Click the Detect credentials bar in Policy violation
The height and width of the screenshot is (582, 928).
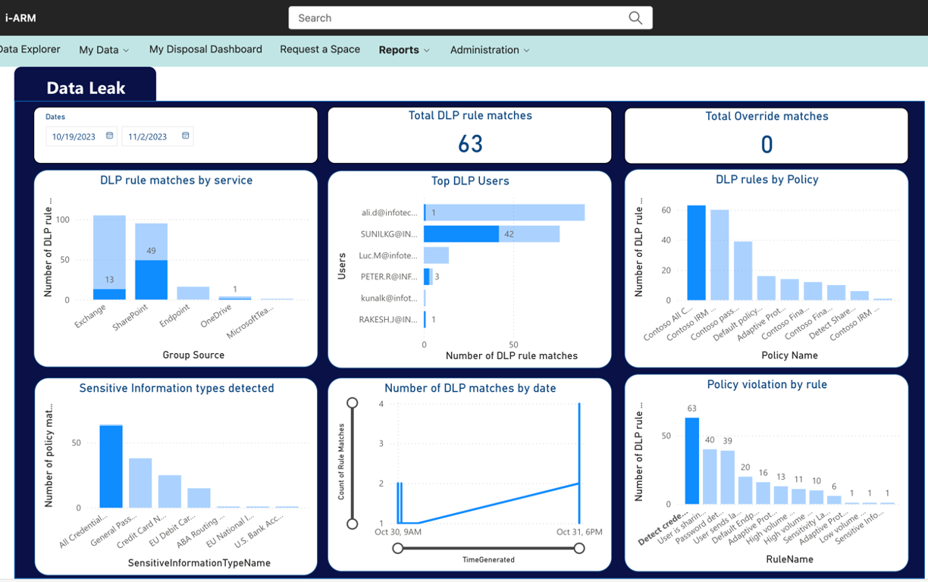tap(691, 461)
